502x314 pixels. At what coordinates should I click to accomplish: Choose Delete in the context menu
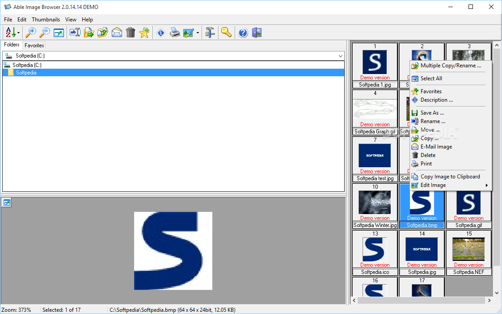(451, 155)
